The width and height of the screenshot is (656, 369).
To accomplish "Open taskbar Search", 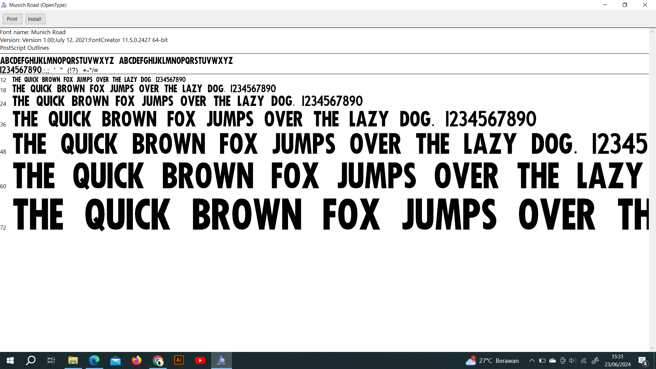I will [x=31, y=360].
